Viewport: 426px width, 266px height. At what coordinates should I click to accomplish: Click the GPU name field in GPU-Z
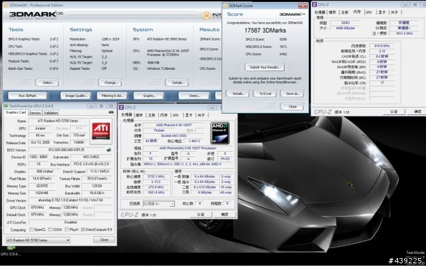pos(58,121)
